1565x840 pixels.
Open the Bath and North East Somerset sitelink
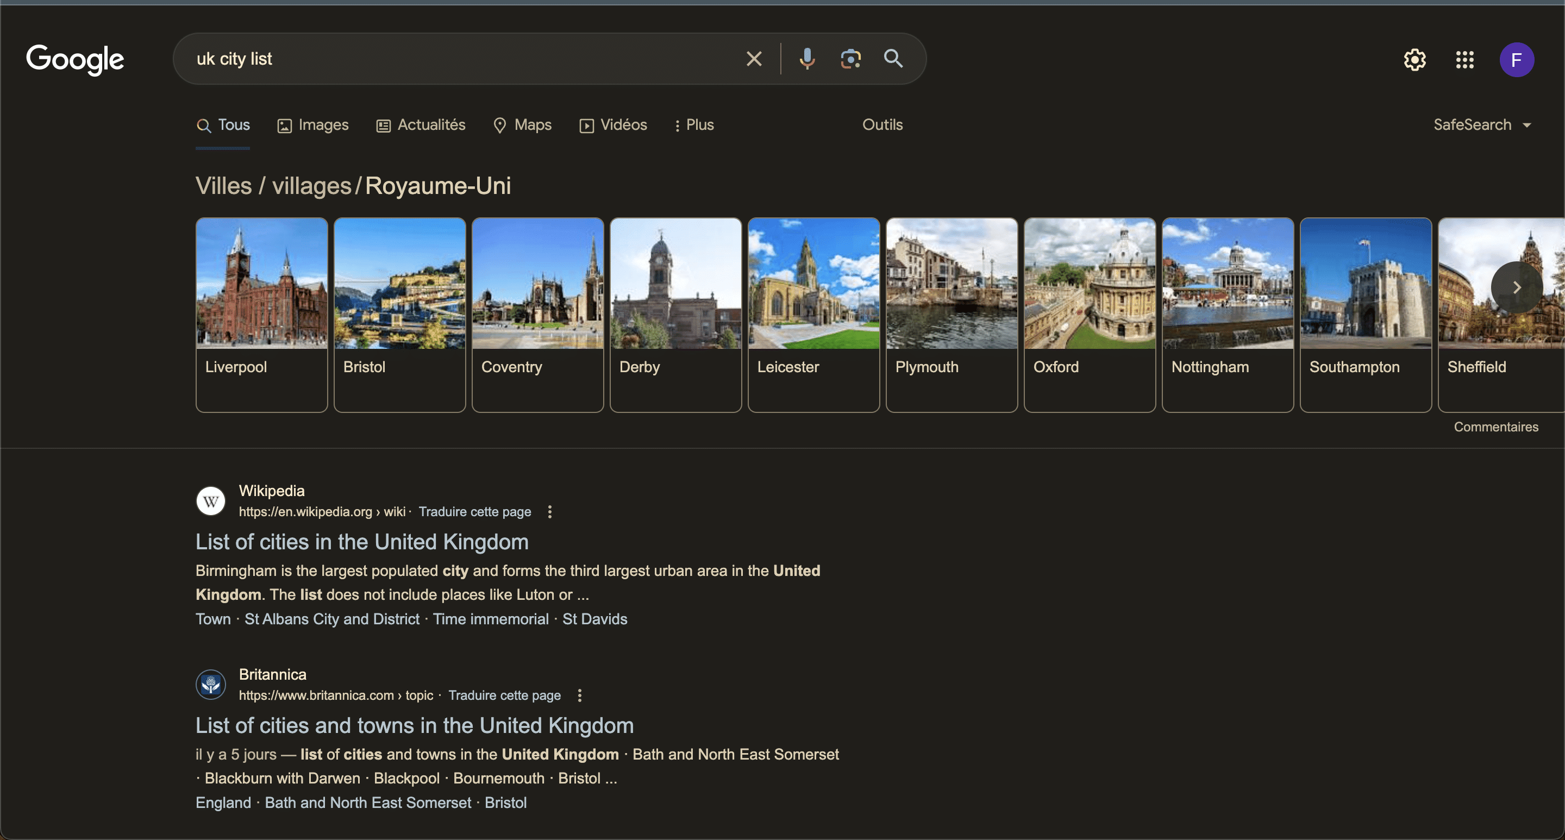(367, 803)
